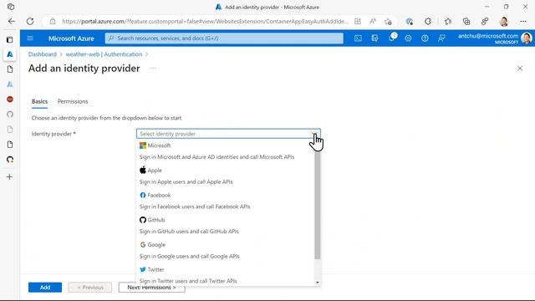Choose Twitter identity provider option
The width and height of the screenshot is (535, 301).
click(225, 275)
